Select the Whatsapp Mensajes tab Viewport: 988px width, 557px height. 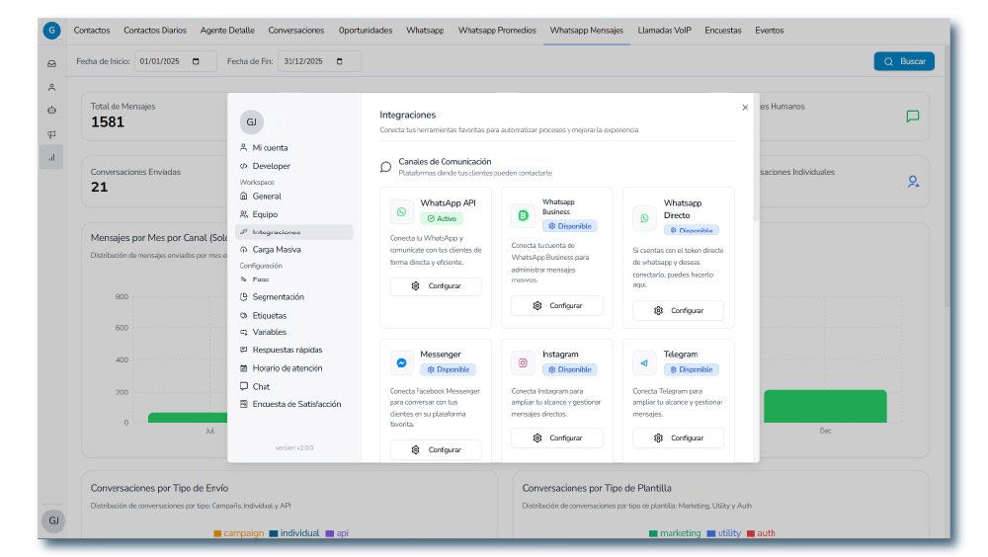(x=587, y=31)
